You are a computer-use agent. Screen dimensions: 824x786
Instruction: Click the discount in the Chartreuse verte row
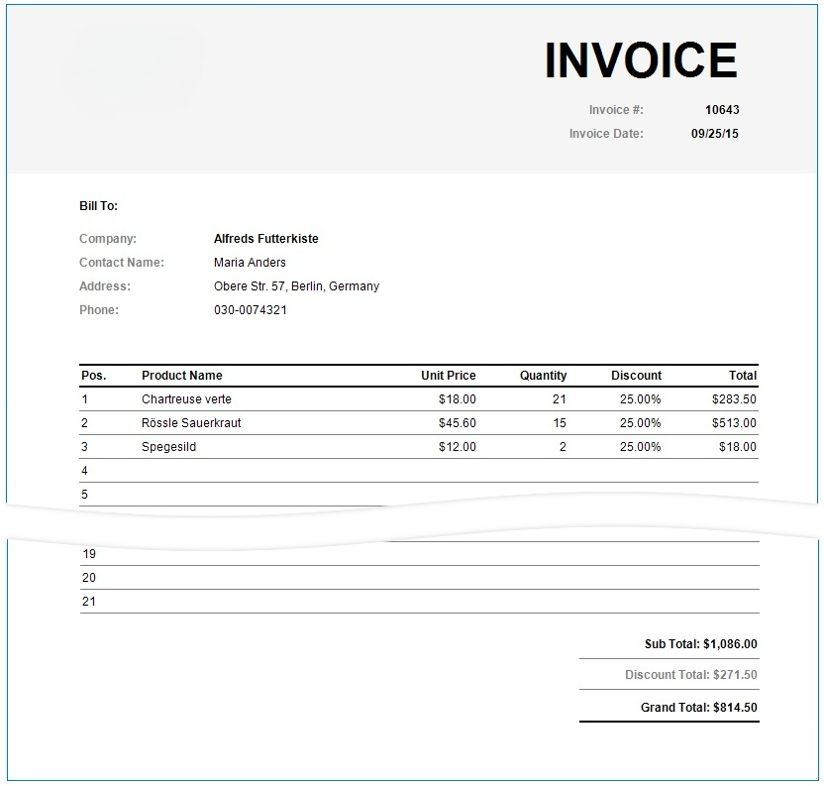tap(640, 398)
